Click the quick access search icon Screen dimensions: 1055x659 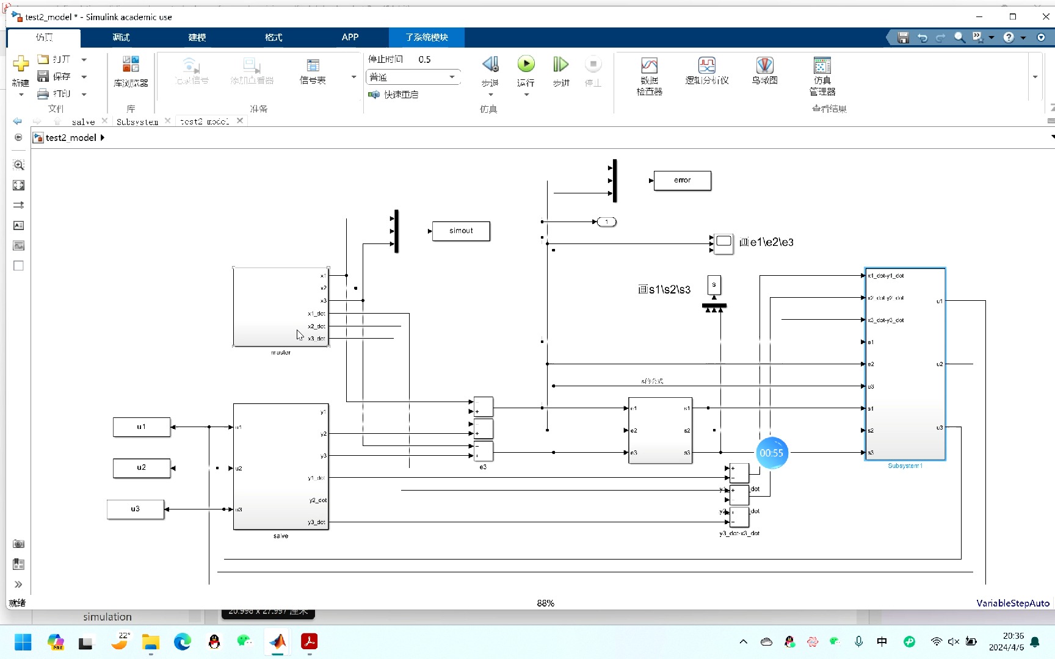point(960,38)
